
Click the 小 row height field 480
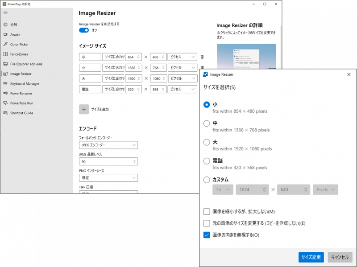[x=158, y=57]
